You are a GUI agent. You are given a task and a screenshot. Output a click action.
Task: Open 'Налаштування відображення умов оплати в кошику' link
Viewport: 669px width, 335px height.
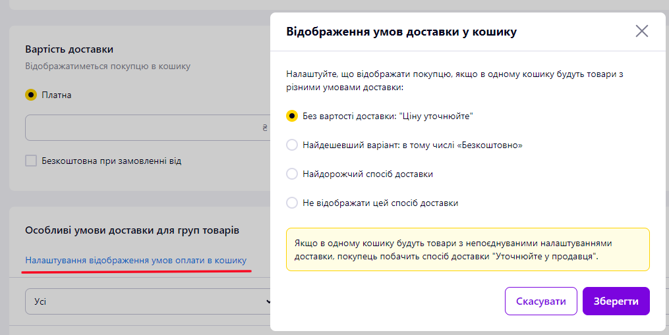tap(136, 260)
